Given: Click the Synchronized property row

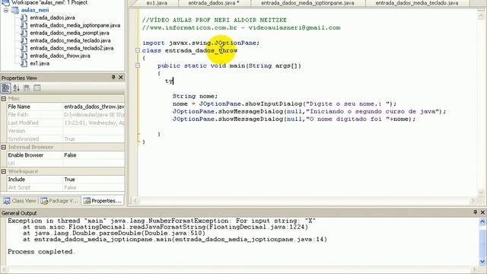Looking at the screenshot, I should [66, 139].
